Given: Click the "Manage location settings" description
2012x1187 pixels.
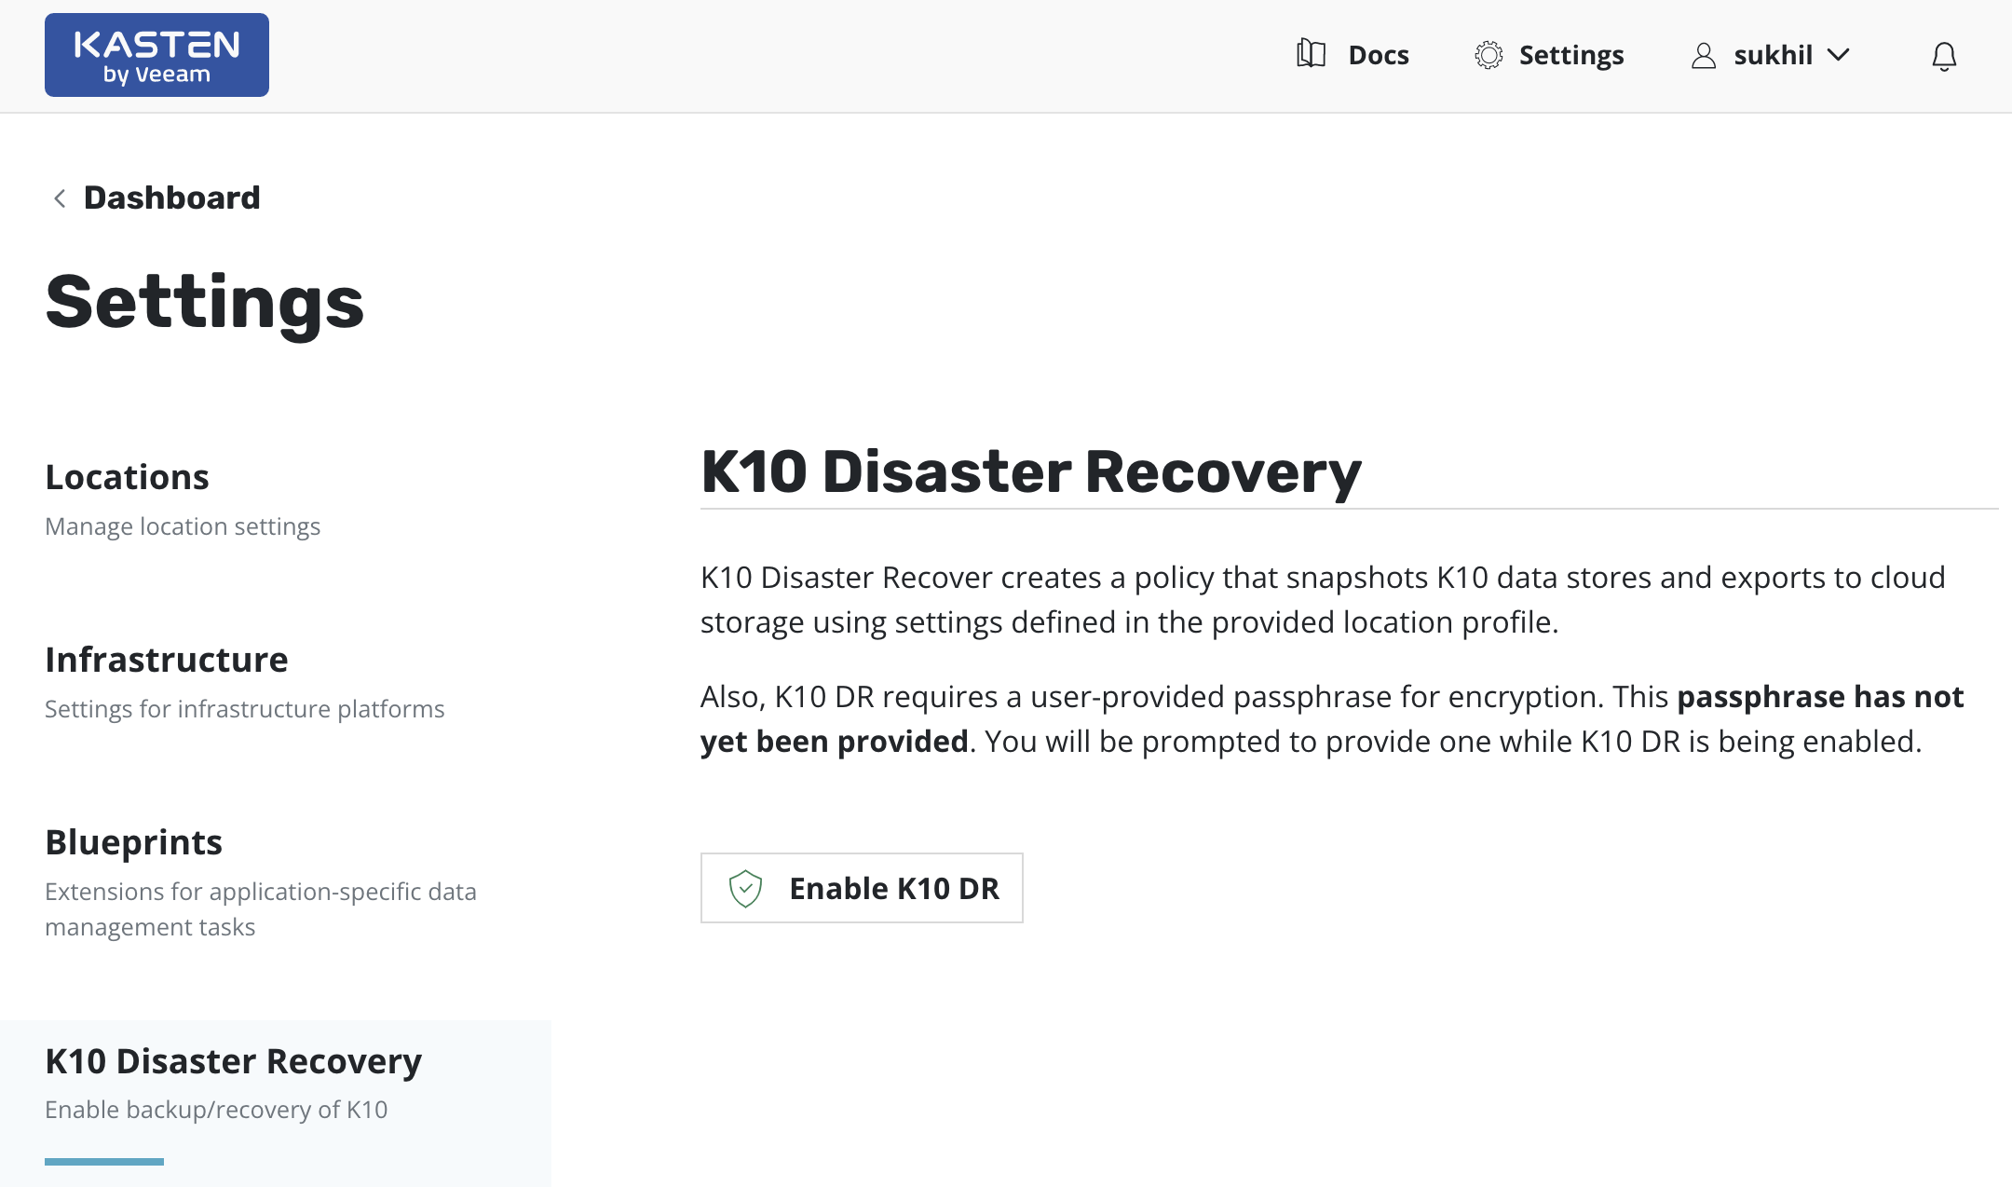Looking at the screenshot, I should 183,526.
